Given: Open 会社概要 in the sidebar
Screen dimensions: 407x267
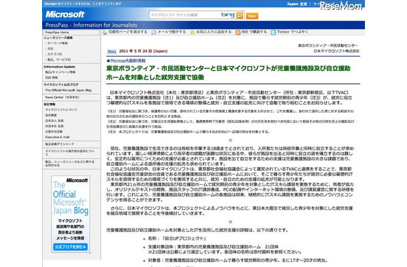Looking at the screenshot, I should (x=51, y=115).
